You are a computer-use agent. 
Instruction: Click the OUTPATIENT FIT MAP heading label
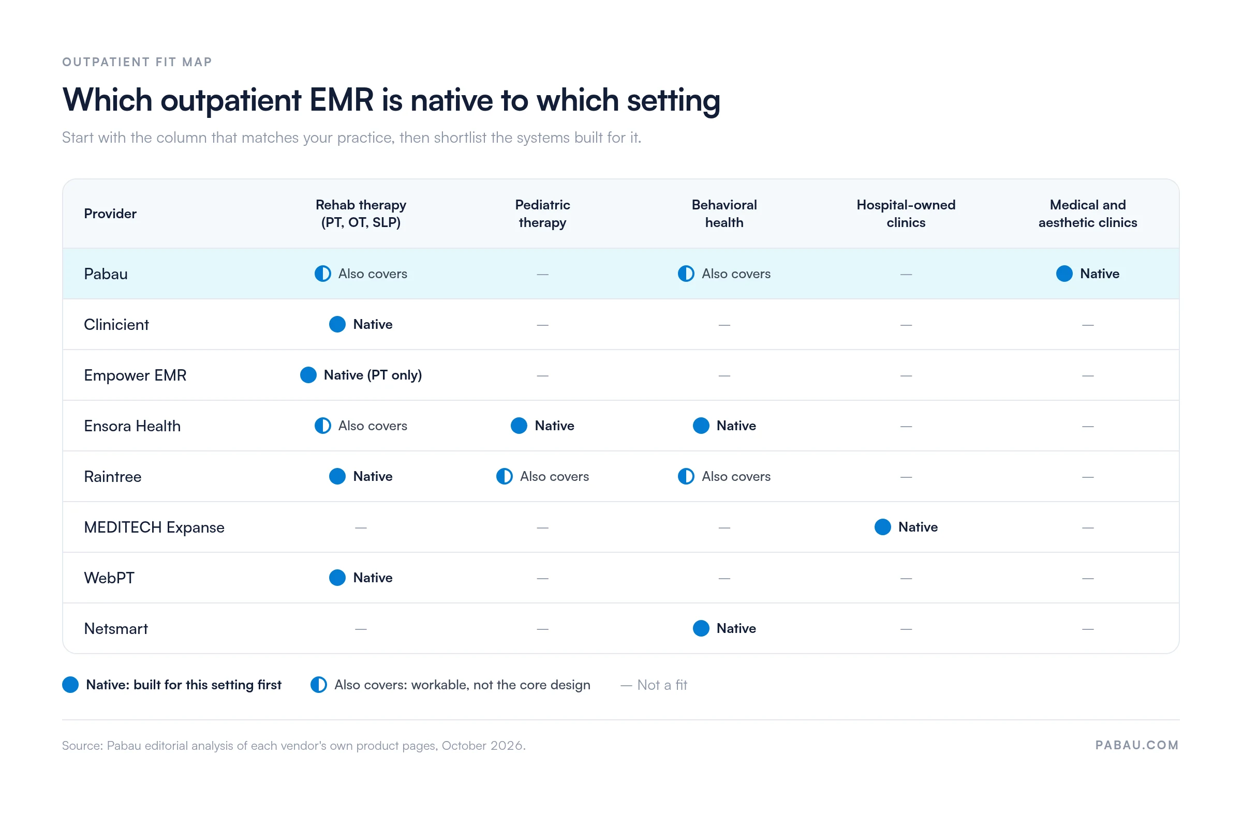click(137, 62)
